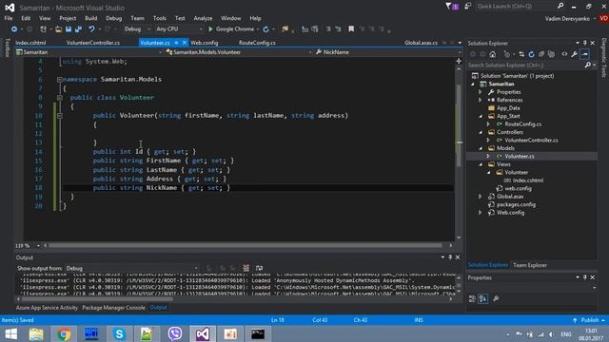Toggle auto-hide pin on Properties panel
Viewport: 609px width, 342px height.
585,277
